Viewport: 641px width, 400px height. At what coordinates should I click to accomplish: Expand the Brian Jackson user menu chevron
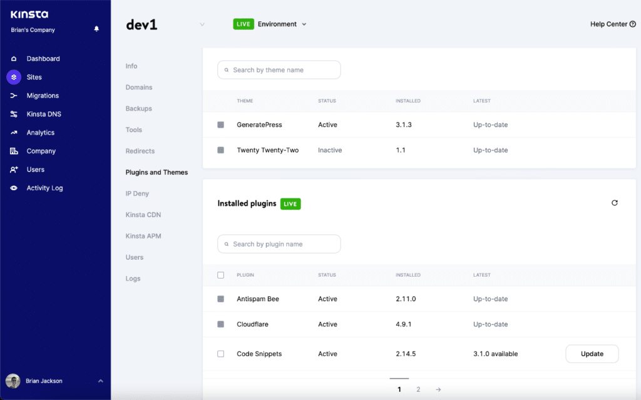tap(101, 381)
